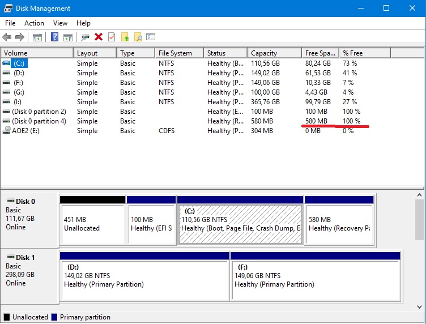The width and height of the screenshot is (426, 324).
Task: Click the checklist settings toolbar icon
Action: coord(151,37)
